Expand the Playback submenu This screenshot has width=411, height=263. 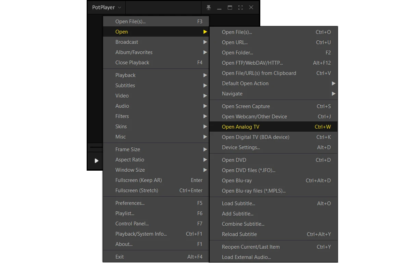(156, 75)
